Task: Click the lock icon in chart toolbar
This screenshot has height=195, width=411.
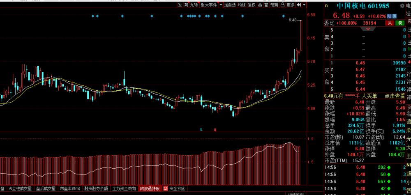Action: click(x=282, y=5)
